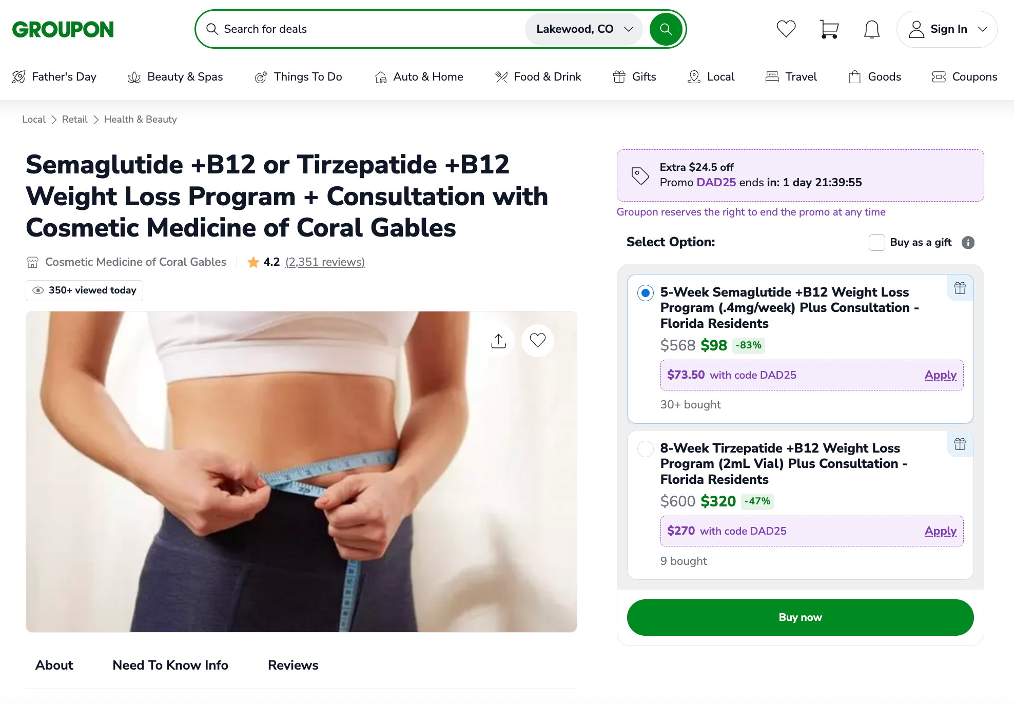Click the green search magnifier button
This screenshot has width=1014, height=705.
[x=666, y=29]
